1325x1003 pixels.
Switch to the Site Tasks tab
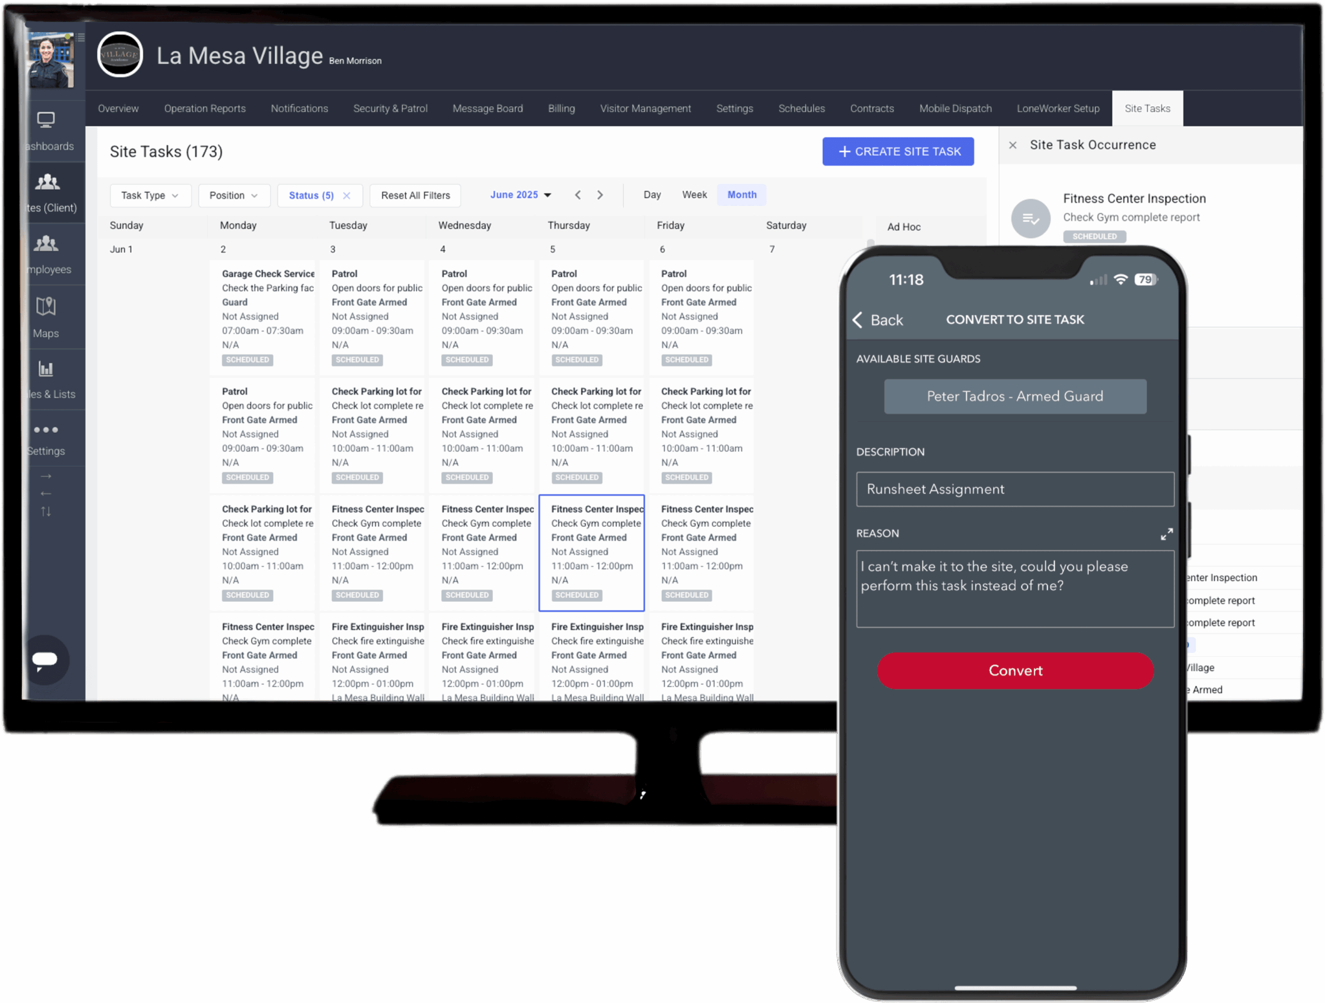coord(1147,108)
